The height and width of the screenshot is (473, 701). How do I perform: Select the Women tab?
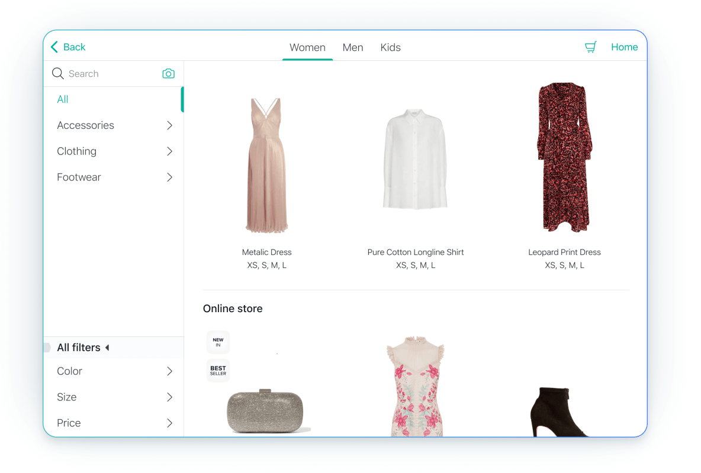pos(307,47)
